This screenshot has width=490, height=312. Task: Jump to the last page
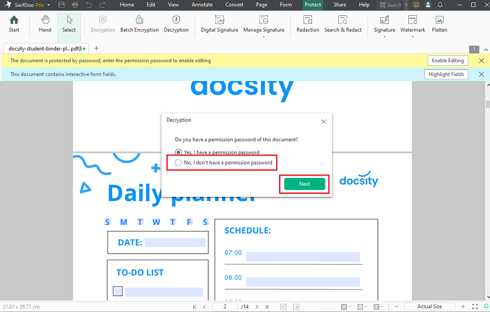point(266,307)
